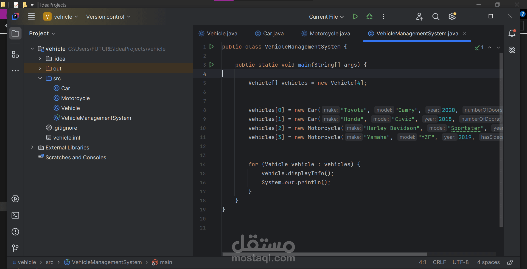527x269 pixels.
Task: Click the main method breadcrumb
Action: tap(162, 262)
